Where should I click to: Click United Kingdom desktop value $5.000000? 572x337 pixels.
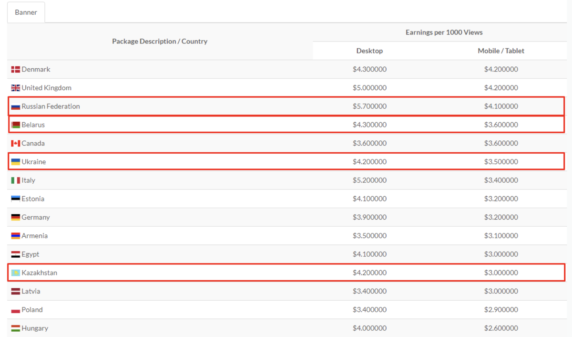click(x=369, y=88)
